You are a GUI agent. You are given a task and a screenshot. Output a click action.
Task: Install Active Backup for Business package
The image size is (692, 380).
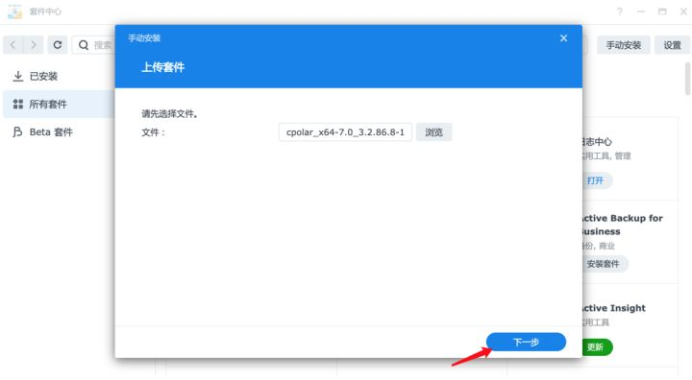tap(604, 264)
